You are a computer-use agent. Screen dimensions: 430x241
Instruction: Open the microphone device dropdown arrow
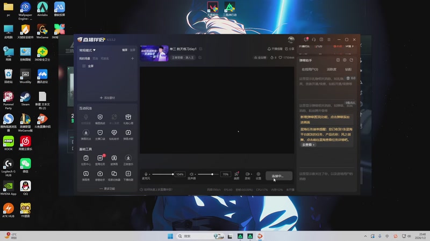pos(149,175)
